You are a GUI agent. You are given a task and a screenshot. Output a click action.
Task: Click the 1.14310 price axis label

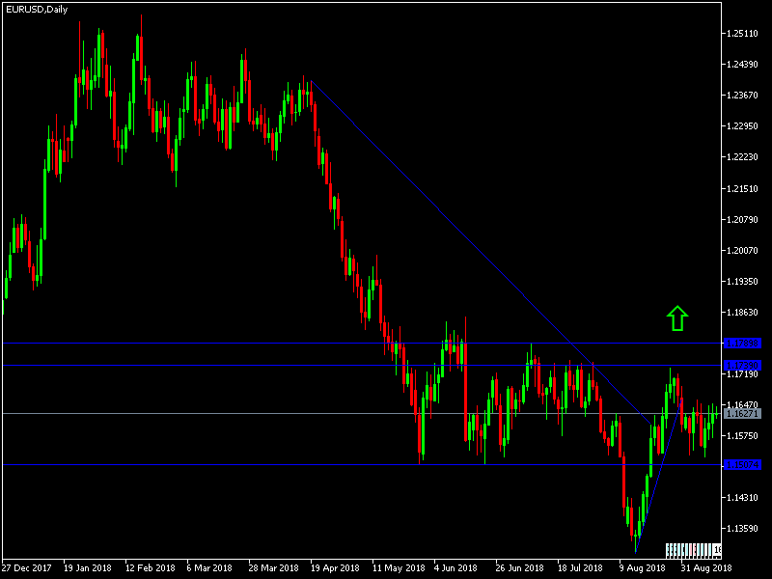point(742,498)
